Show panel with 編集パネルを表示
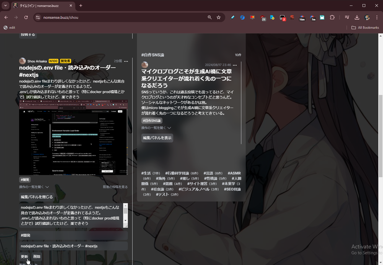Viewport: 383px width, 265px height. [157, 138]
